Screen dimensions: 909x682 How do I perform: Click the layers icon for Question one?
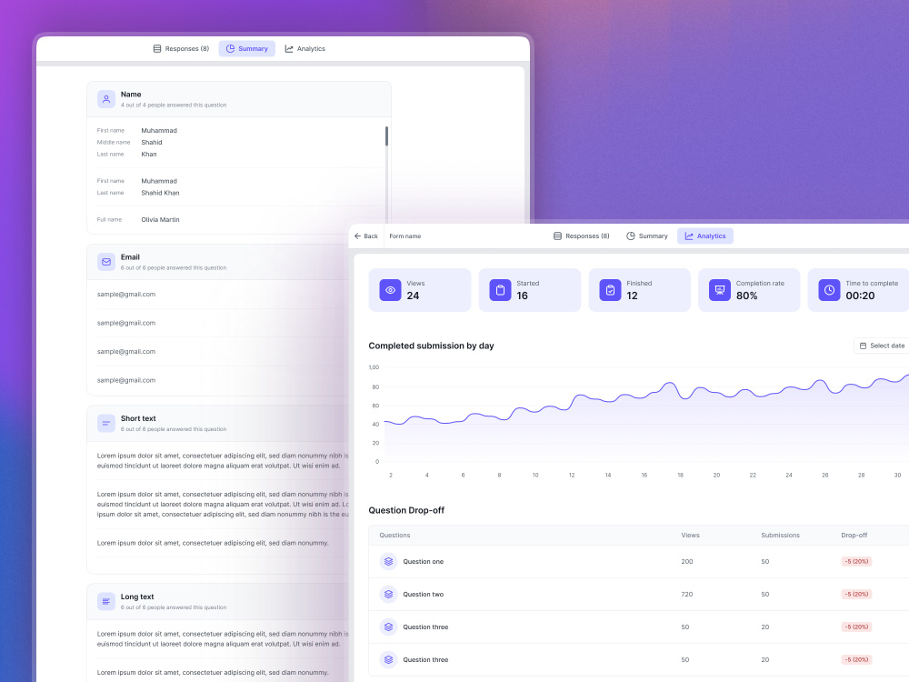point(388,561)
